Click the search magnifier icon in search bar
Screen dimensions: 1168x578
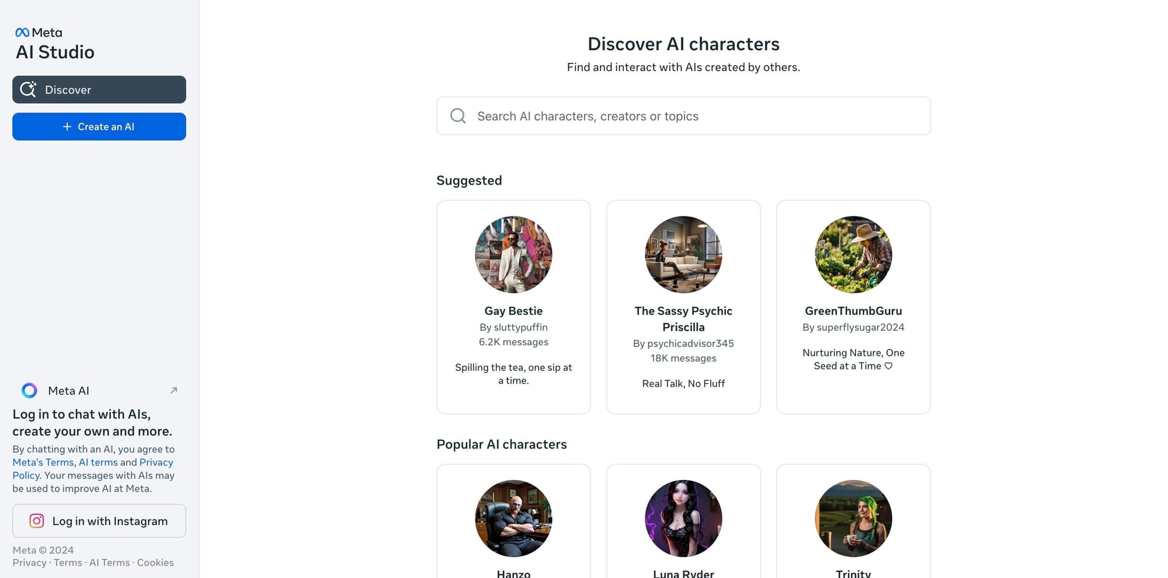click(457, 115)
